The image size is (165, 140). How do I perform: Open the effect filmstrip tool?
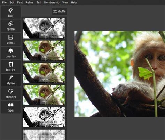click(11, 40)
